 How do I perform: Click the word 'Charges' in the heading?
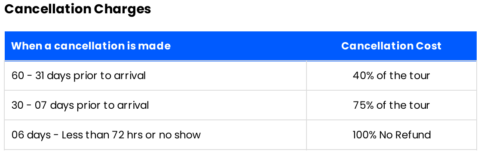[123, 9]
